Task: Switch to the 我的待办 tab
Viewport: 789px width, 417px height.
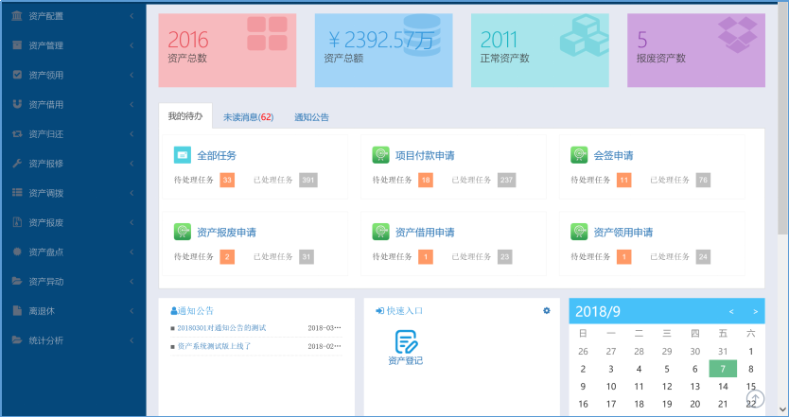Action: pos(185,116)
